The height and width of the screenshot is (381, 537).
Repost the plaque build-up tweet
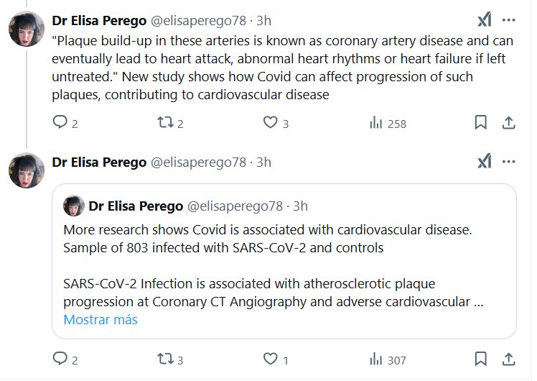pyautogui.click(x=165, y=123)
